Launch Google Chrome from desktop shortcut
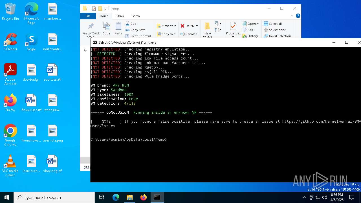Viewport: 361px width, 203px height. 10,135
